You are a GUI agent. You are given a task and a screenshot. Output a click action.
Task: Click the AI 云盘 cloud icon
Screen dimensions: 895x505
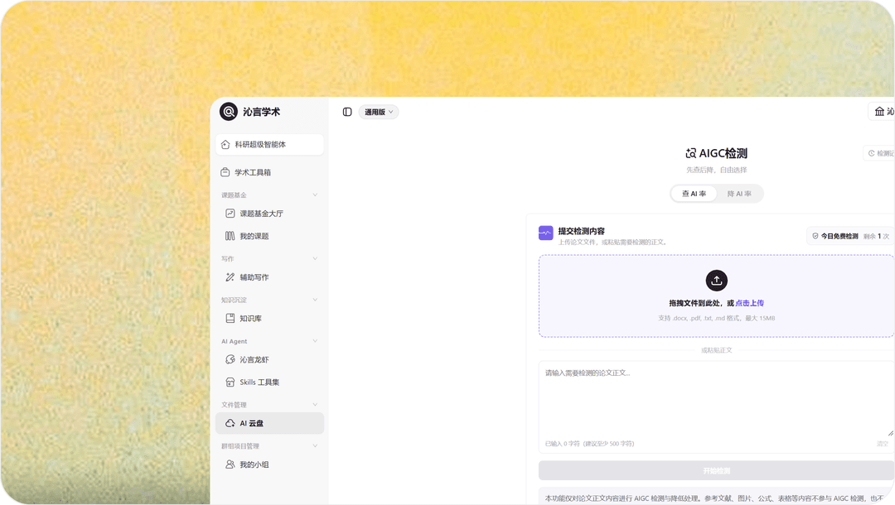(x=230, y=423)
